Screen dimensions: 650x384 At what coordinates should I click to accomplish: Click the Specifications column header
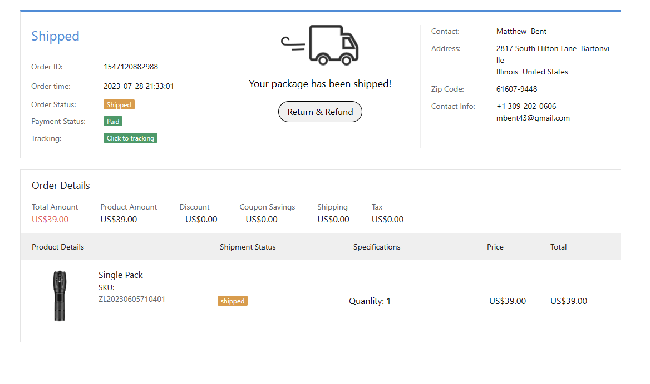[x=377, y=247]
